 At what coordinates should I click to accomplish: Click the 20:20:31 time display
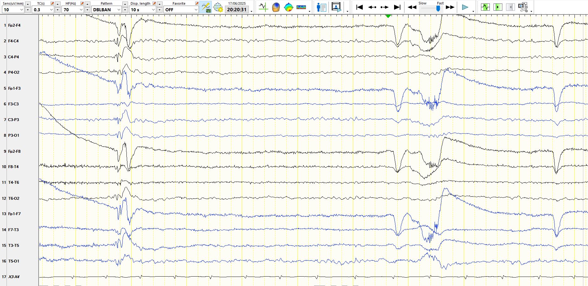pos(237,10)
